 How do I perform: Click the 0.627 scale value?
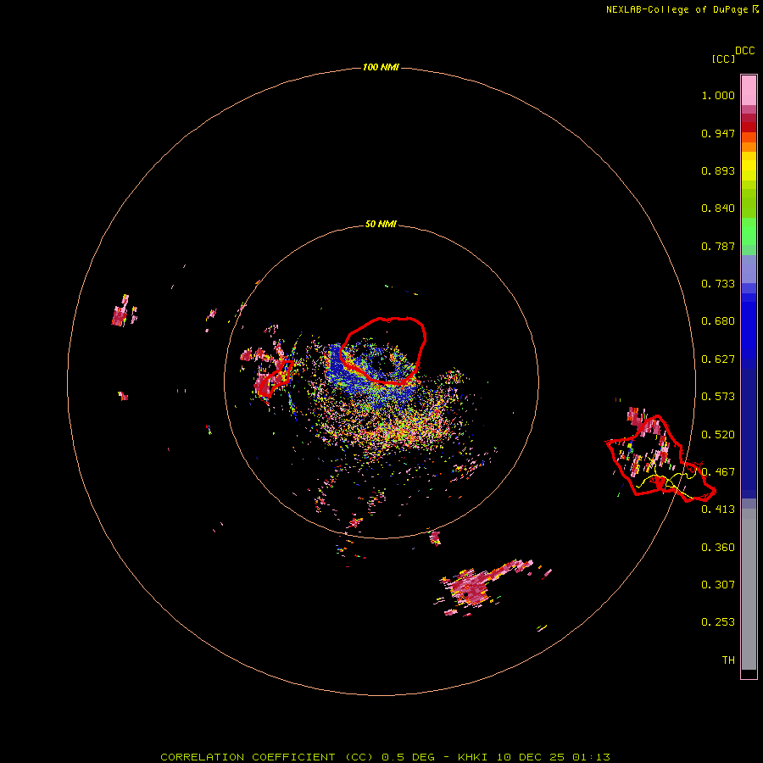pos(718,359)
